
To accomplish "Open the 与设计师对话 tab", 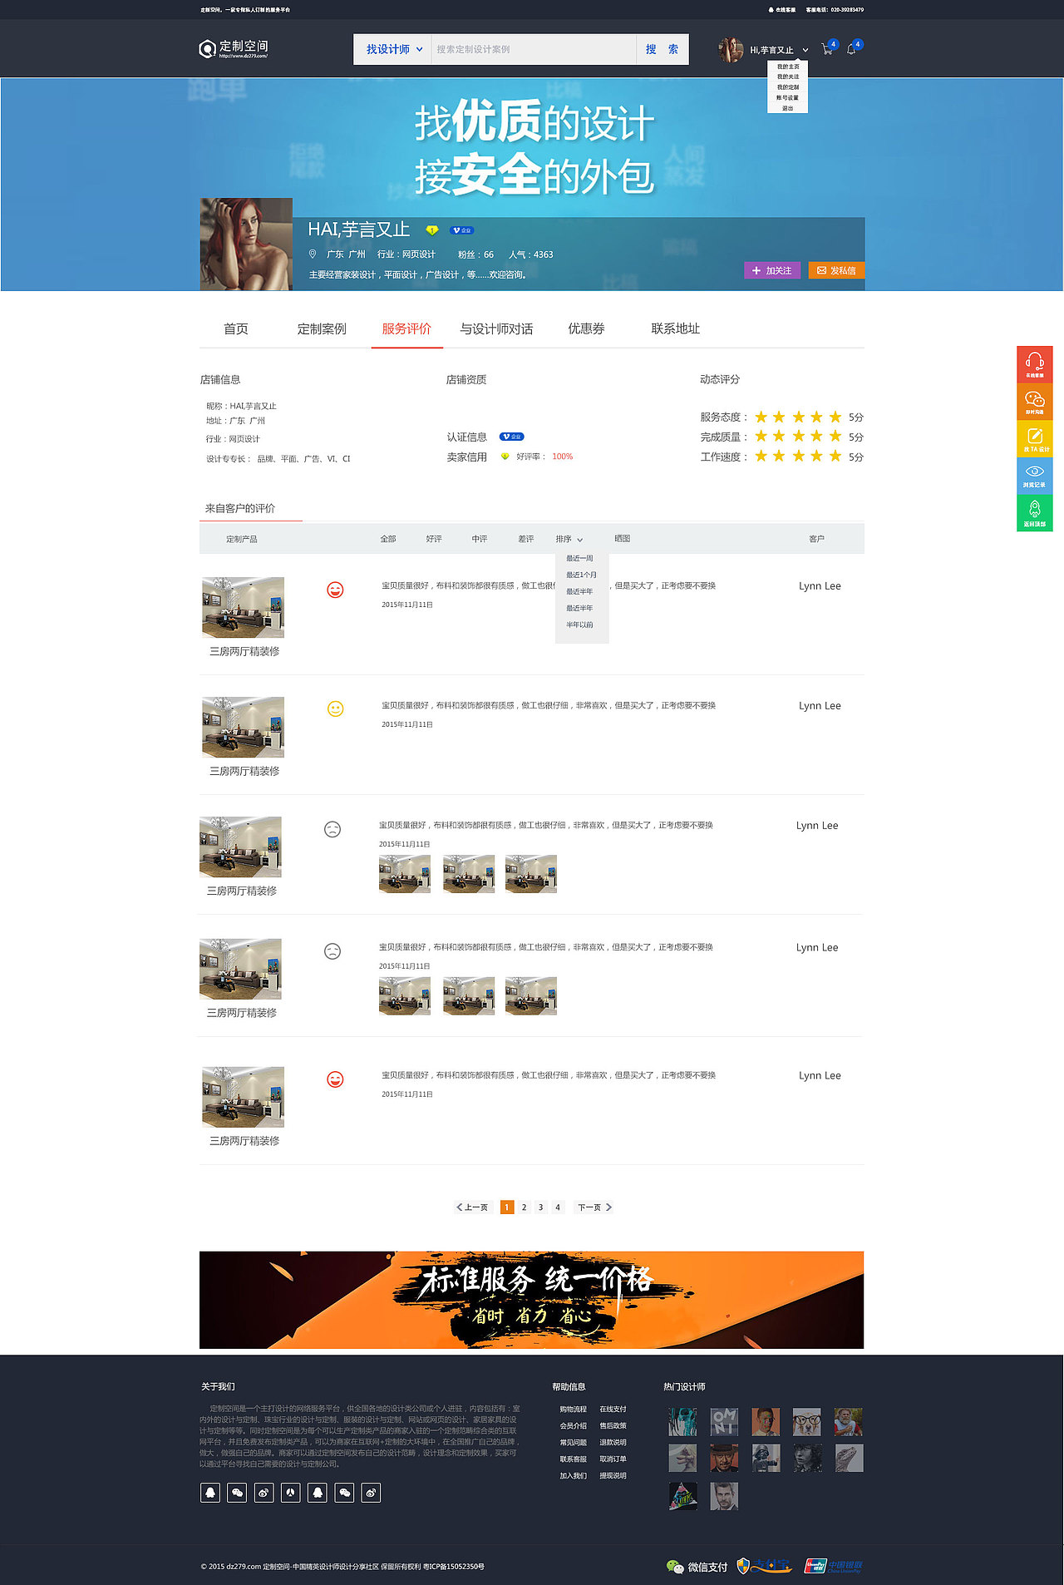I will point(496,328).
